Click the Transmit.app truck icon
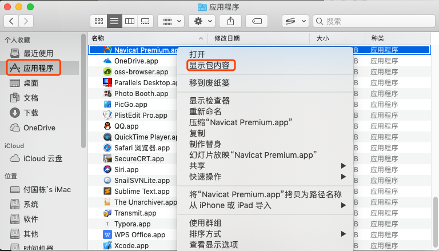 pyautogui.click(x=107, y=213)
